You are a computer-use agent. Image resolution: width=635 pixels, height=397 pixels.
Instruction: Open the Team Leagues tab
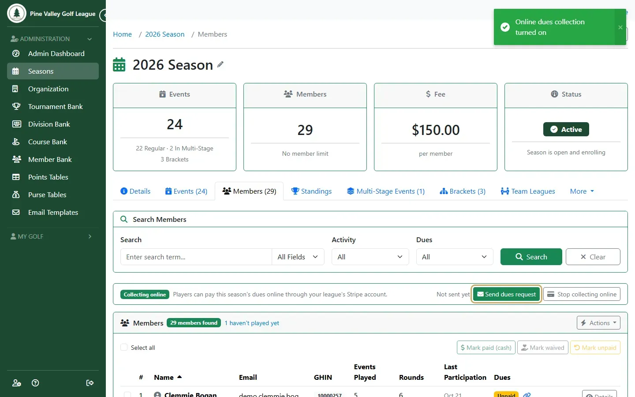click(x=528, y=191)
